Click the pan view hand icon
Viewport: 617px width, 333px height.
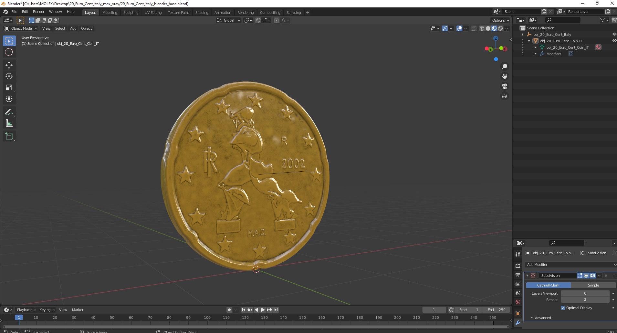click(504, 76)
